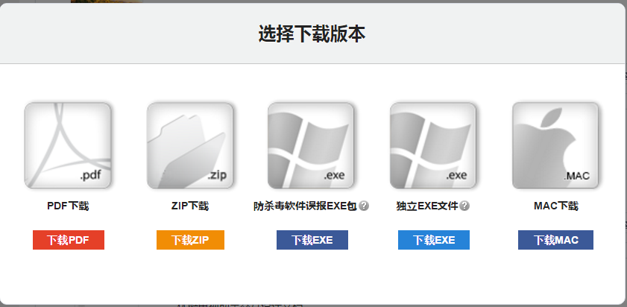Click the 下载MAC button
Viewport: 627px width, 307px height.
click(x=556, y=240)
